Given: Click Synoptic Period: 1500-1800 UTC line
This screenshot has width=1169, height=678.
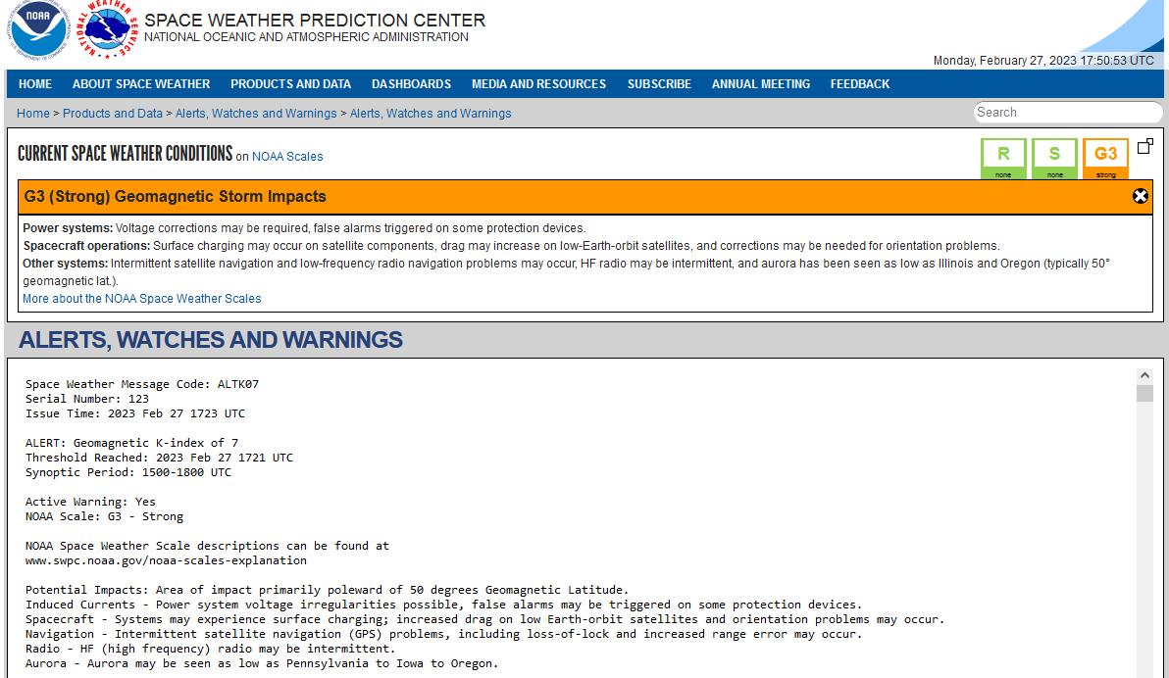Looking at the screenshot, I should pos(128,472).
